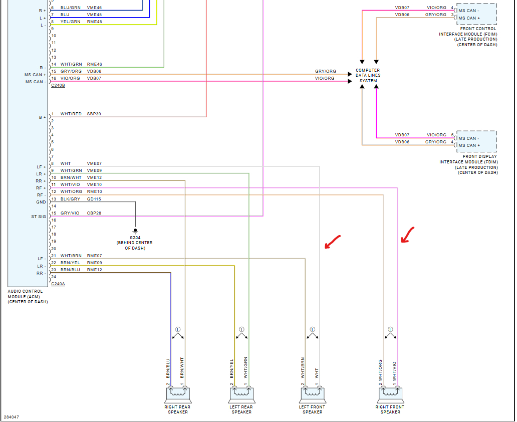517x422 pixels.
Task: Click the Audio Control Module (ACM) label
Action: coord(28,297)
